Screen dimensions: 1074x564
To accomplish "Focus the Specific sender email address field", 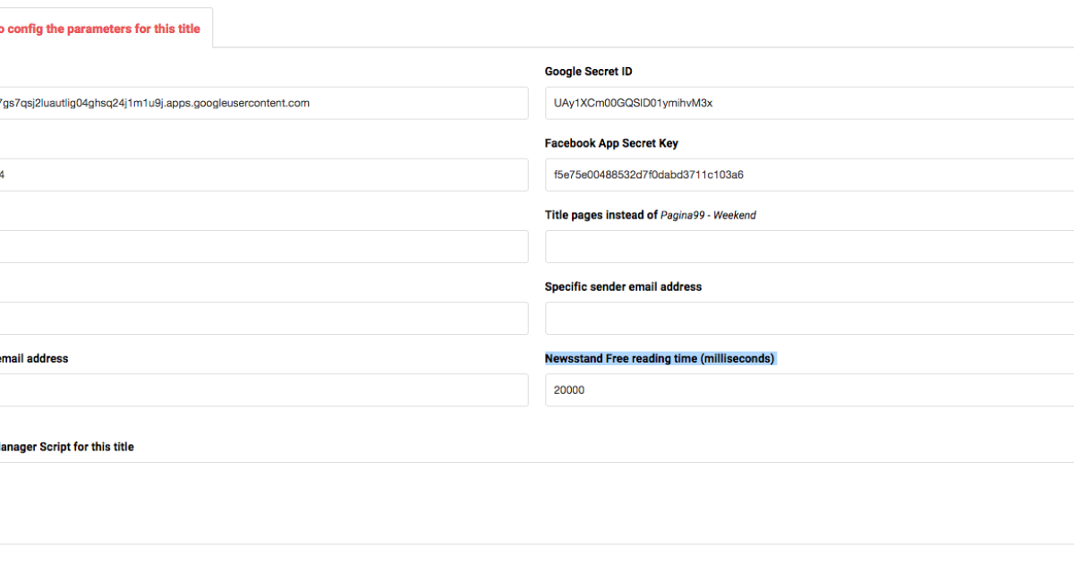I will [805, 318].
